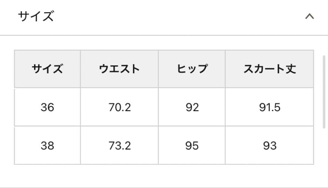328x188 pixels.
Task: Select the サイズ column header
Action: click(47, 68)
